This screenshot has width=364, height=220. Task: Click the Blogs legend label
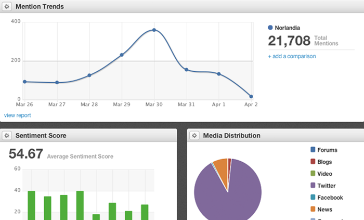[324, 162]
